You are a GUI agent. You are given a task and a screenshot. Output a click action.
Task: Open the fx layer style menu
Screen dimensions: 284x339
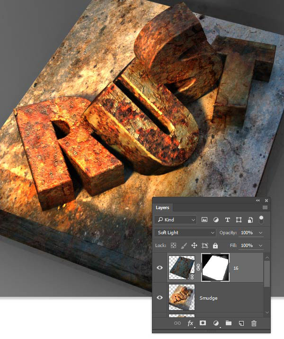pyautogui.click(x=190, y=323)
